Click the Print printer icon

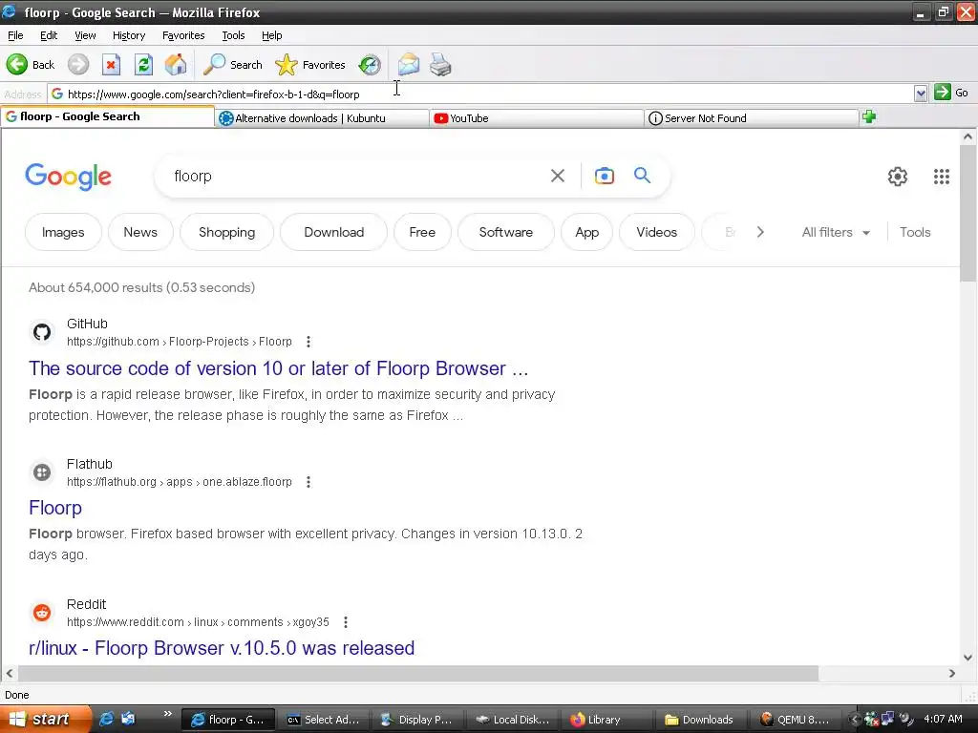(x=440, y=64)
